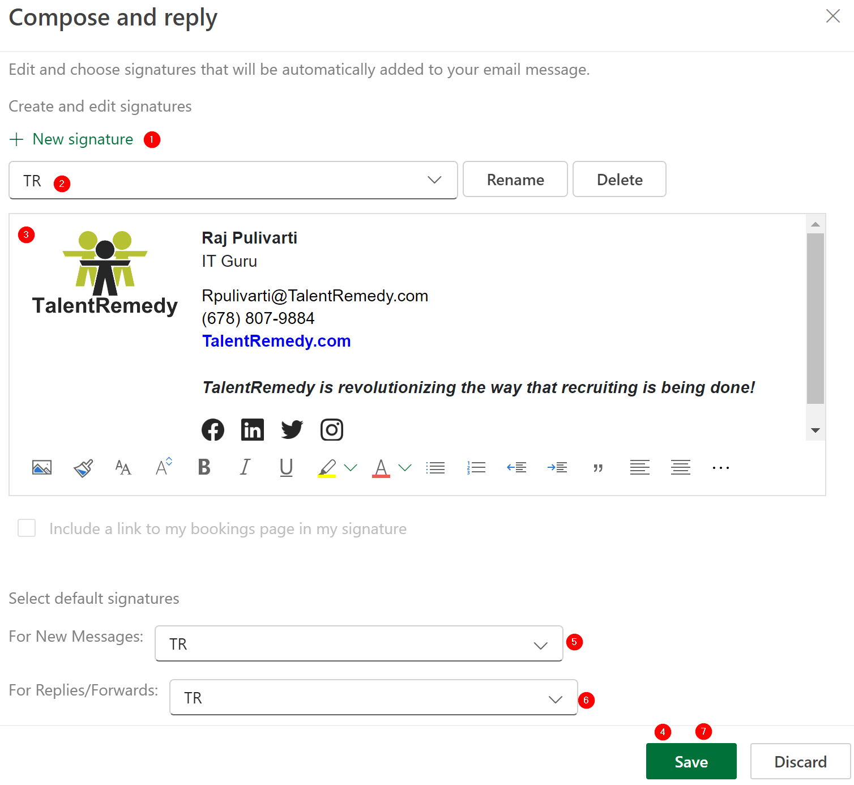Delete the selected signature
The image size is (854, 785).
[x=620, y=180]
